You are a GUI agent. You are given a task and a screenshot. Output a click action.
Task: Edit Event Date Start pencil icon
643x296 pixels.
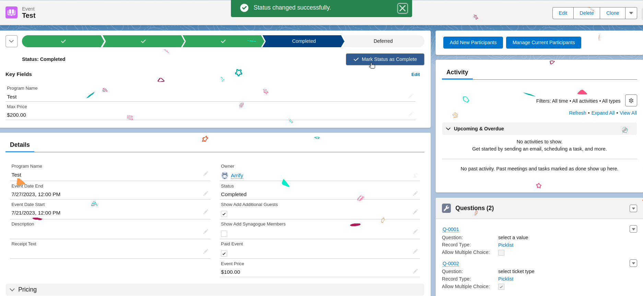(206, 212)
